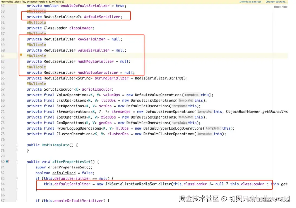Viewport: 296px width, 208px height.
Task: Click the hllOps field name
Action: pos(122,128)
